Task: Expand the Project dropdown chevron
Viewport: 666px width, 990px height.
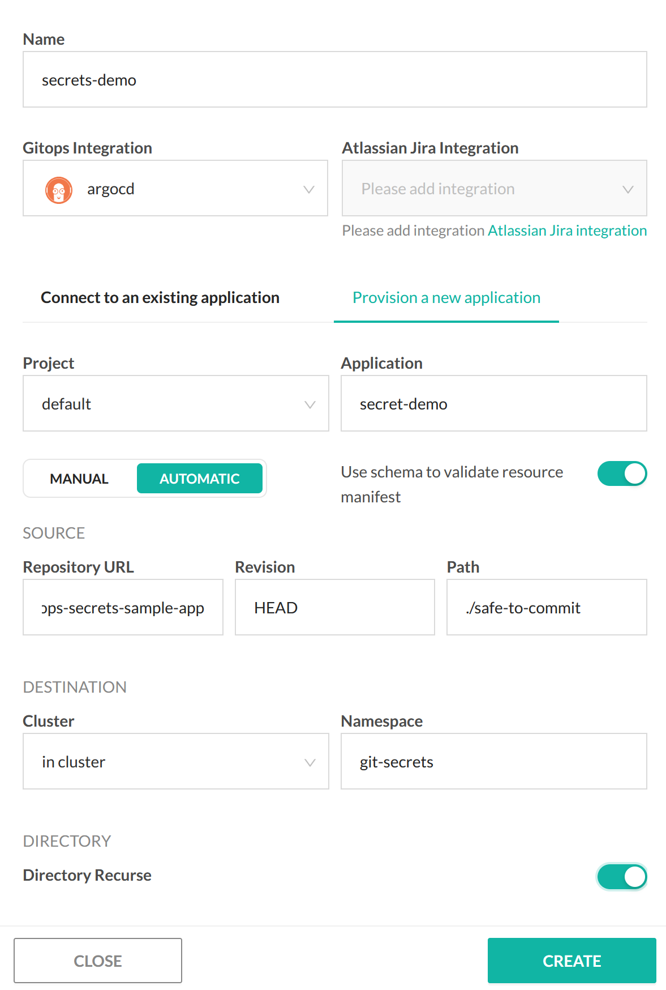Action: [x=310, y=404]
